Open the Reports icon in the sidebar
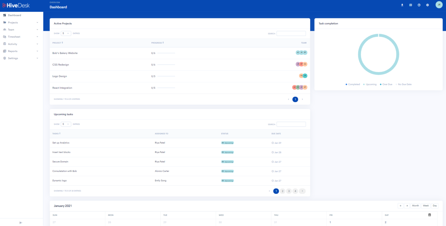This screenshot has width=446, height=226. tap(5, 51)
